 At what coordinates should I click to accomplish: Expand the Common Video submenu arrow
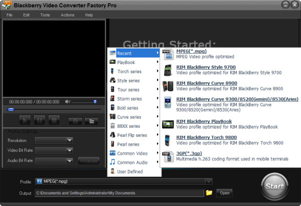[158, 153]
